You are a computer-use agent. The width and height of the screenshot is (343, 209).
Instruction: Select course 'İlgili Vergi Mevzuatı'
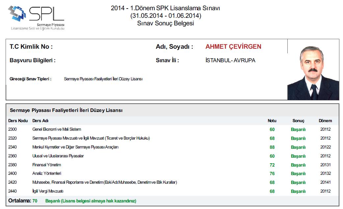[48, 191]
